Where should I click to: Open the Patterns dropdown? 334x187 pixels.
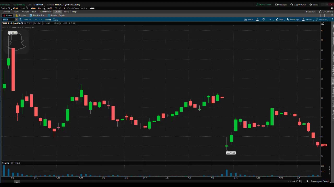tap(321, 19)
